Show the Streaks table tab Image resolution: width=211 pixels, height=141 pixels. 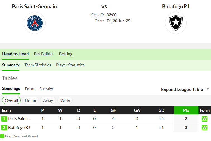click(x=46, y=89)
